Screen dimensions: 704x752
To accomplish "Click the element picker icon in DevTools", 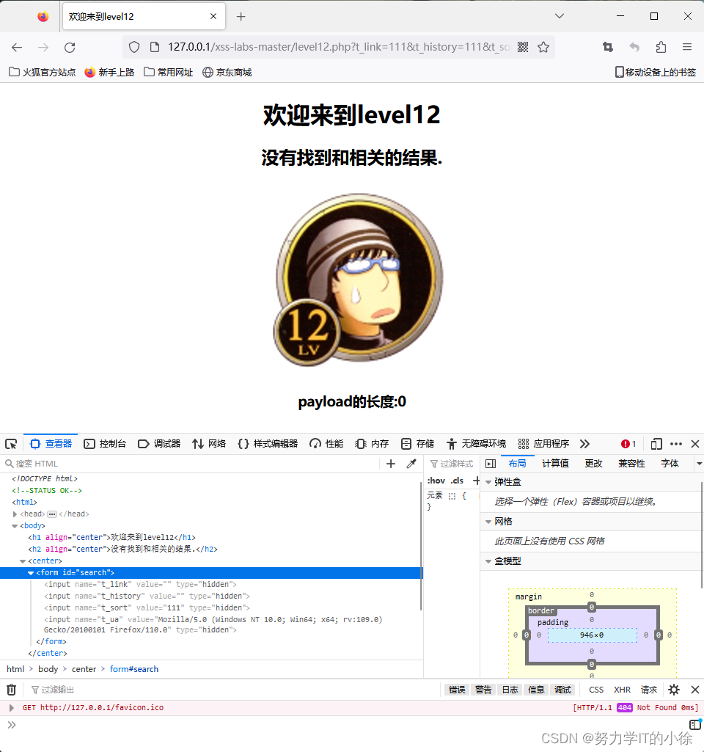I will (11, 444).
